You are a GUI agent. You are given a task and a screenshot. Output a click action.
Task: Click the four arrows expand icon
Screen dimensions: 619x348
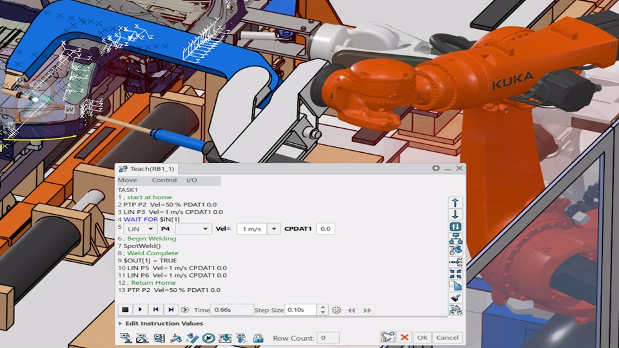pyautogui.click(x=455, y=274)
